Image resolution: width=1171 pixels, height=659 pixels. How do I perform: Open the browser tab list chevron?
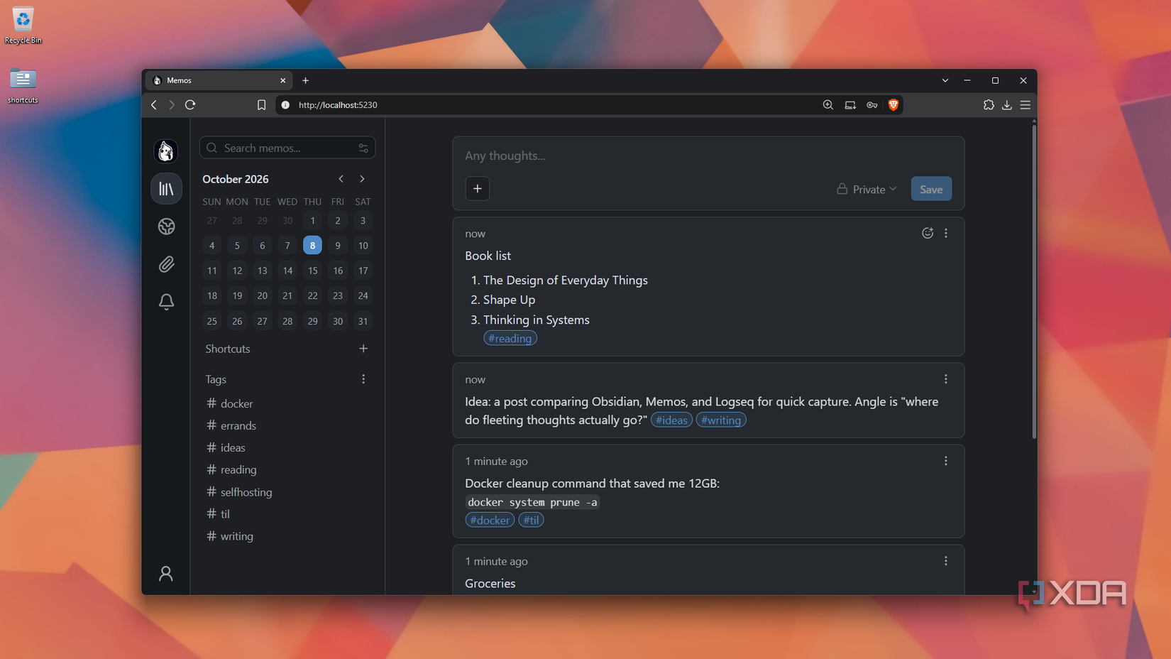pos(945,80)
